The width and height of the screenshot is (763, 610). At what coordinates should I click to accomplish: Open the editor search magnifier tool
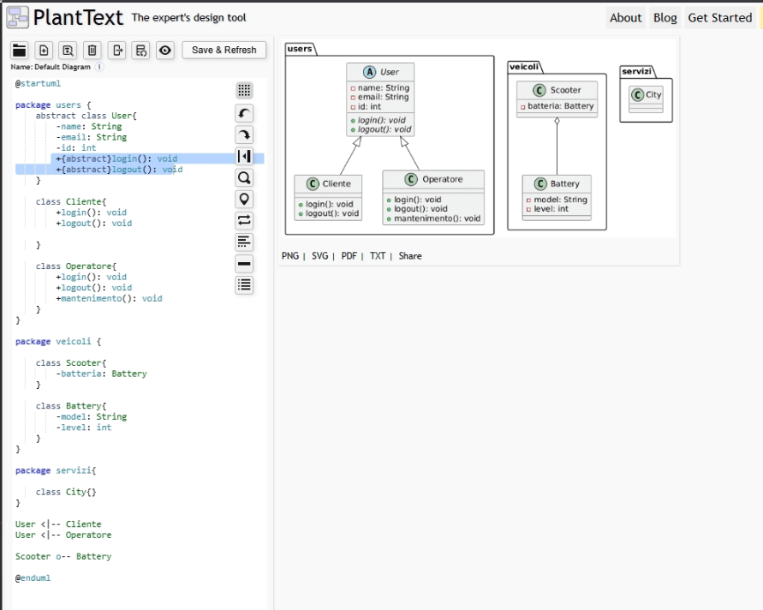tap(244, 178)
